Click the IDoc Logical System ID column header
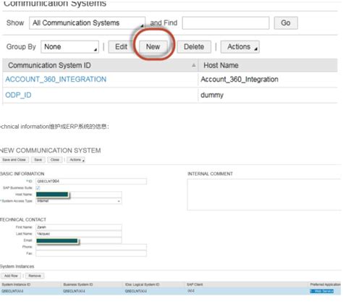 tap(142, 284)
